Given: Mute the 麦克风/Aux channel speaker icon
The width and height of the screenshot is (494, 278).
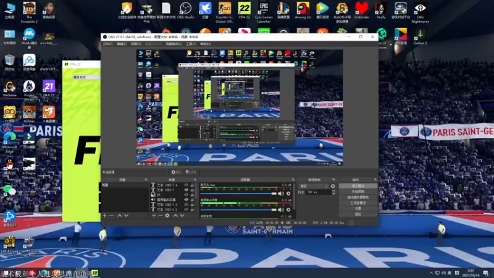Looking at the screenshot, I should point(281,193).
